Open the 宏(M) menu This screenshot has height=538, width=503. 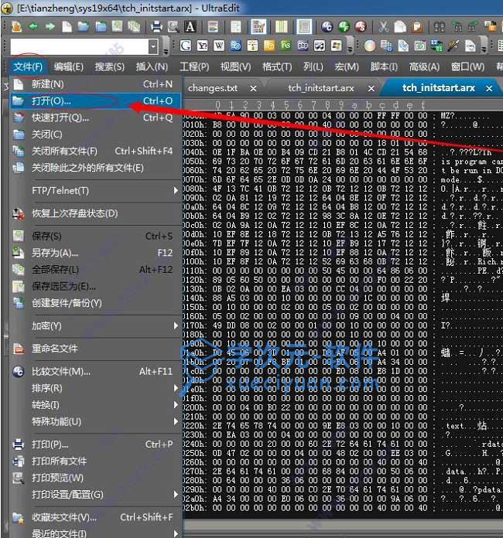tap(347, 66)
